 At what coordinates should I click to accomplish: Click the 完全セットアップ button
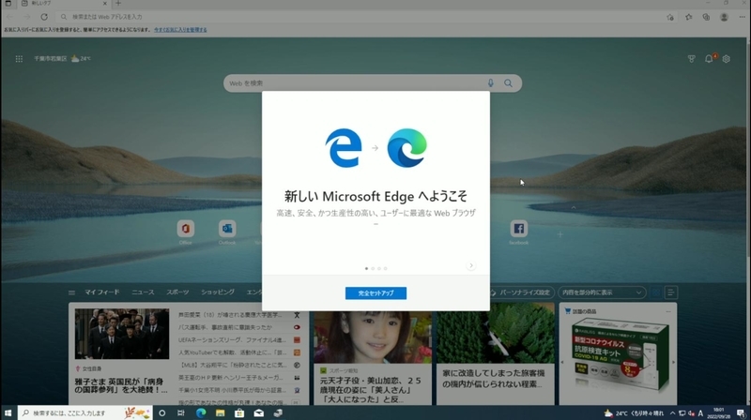[x=375, y=293]
